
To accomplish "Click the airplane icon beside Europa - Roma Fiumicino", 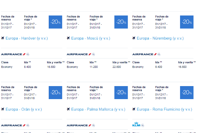I will 134,109.
